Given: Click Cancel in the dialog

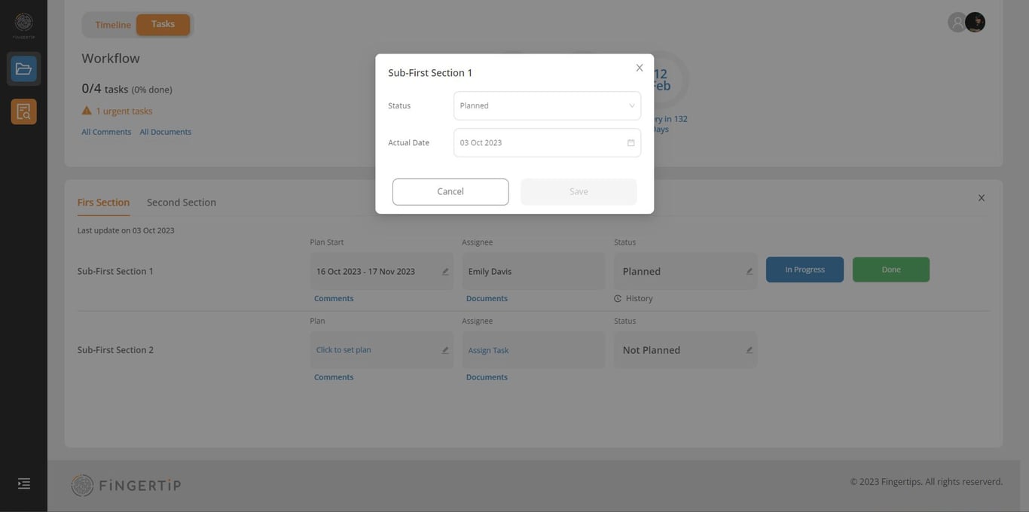Looking at the screenshot, I should [x=450, y=192].
